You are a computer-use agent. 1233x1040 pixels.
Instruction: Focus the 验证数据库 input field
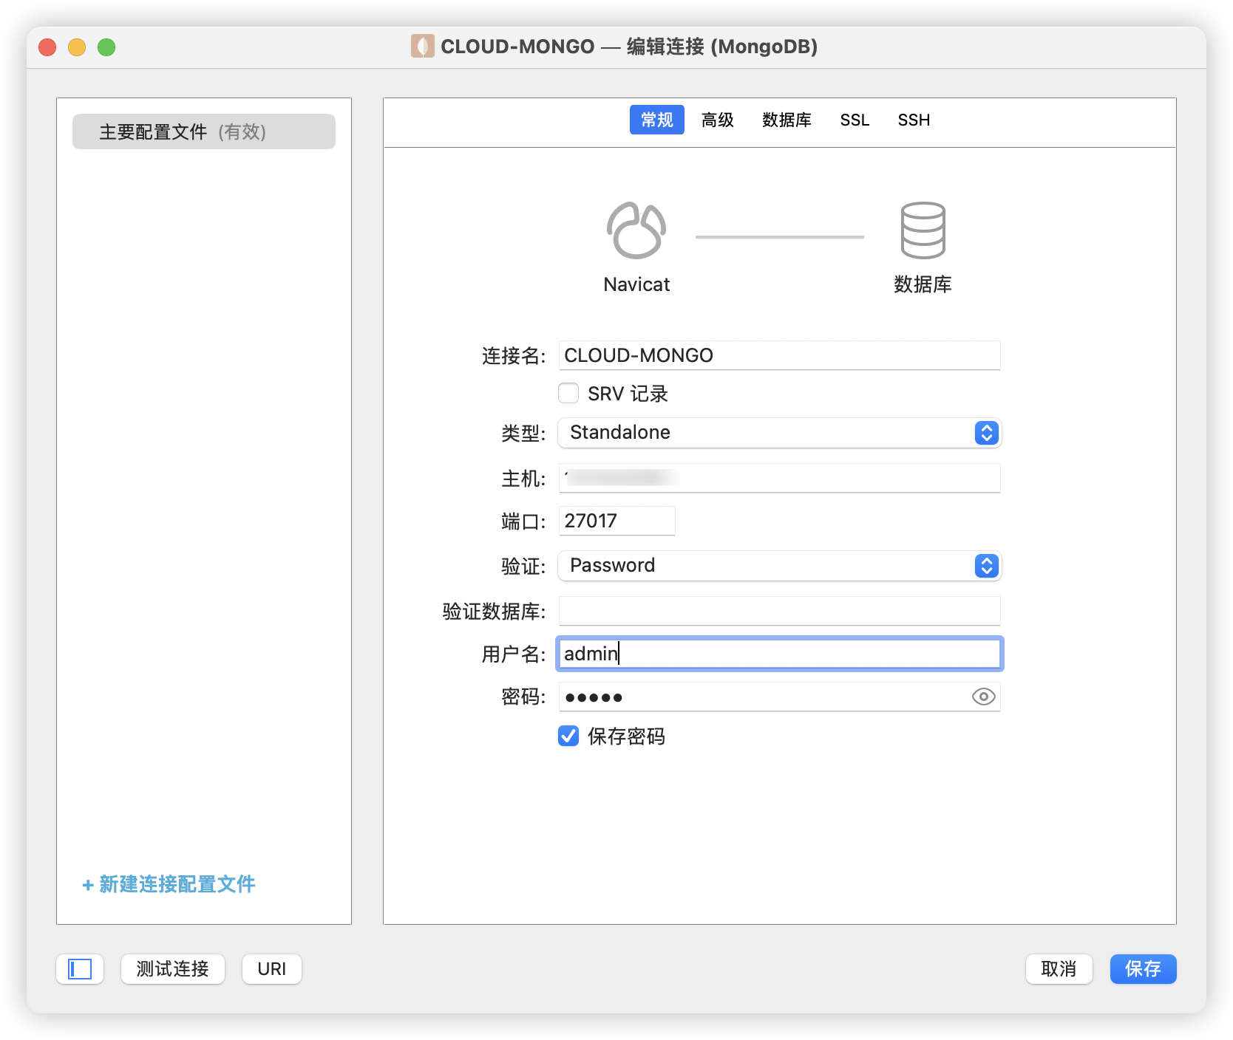[780, 611]
